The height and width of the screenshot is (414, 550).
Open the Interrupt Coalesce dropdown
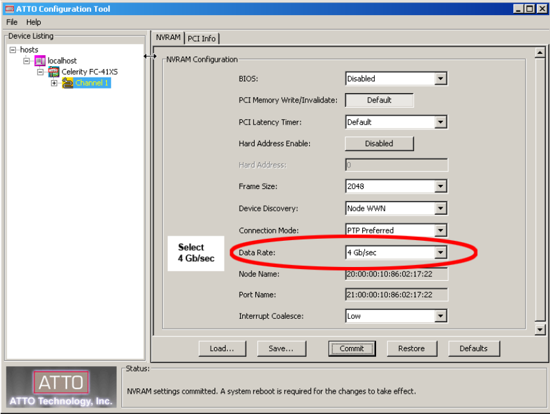click(440, 316)
